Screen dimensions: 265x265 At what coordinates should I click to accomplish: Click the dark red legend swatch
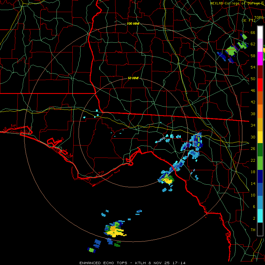[x=260, y=72]
